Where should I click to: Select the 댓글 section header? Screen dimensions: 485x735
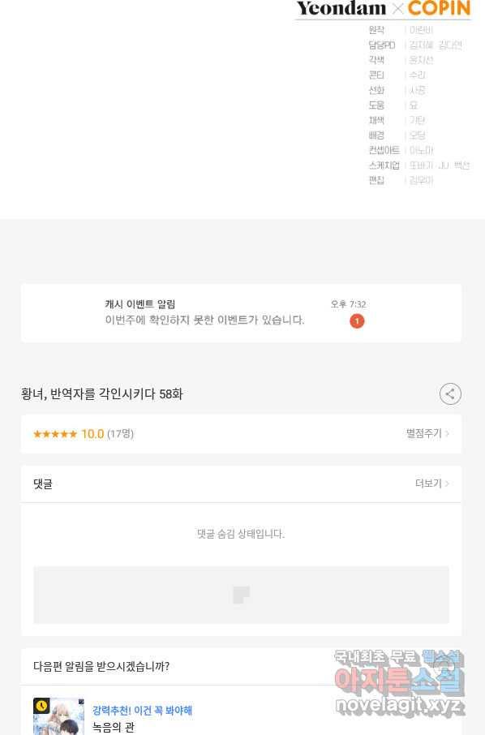(x=43, y=484)
